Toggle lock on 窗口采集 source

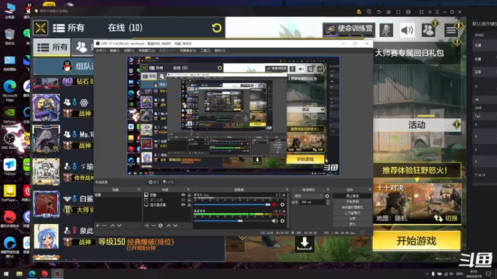[189, 200]
